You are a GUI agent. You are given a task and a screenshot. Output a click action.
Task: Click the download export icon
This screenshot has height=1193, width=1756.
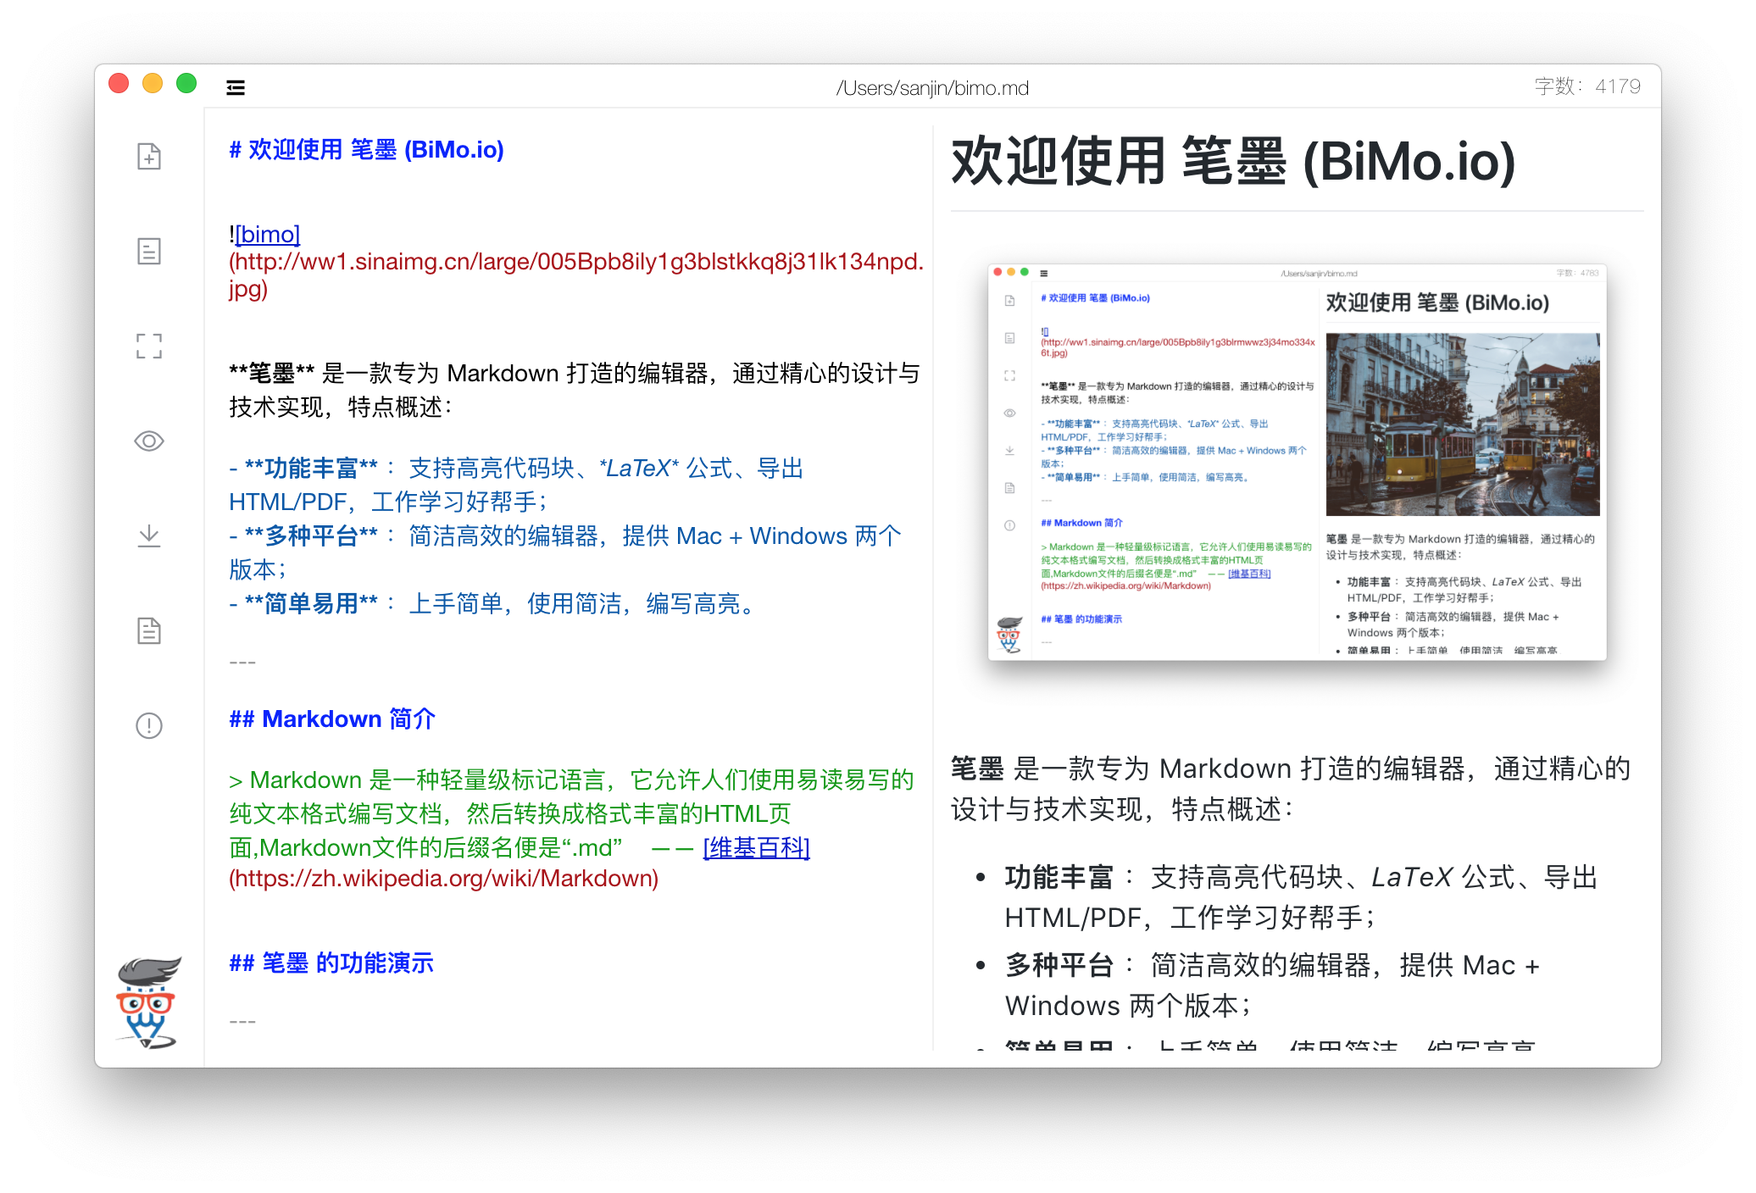point(149,535)
